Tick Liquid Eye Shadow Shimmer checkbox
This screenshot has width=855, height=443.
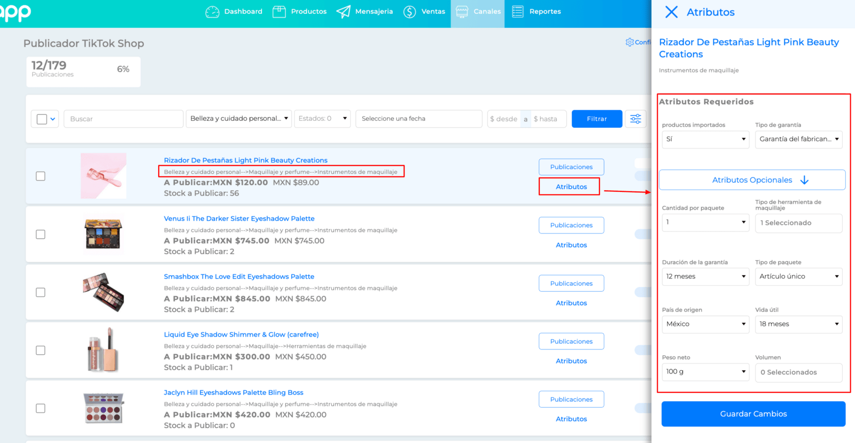click(41, 350)
